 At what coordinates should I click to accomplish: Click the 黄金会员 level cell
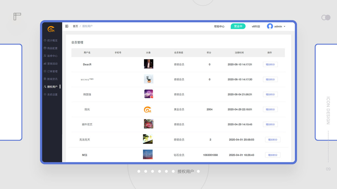179,110
